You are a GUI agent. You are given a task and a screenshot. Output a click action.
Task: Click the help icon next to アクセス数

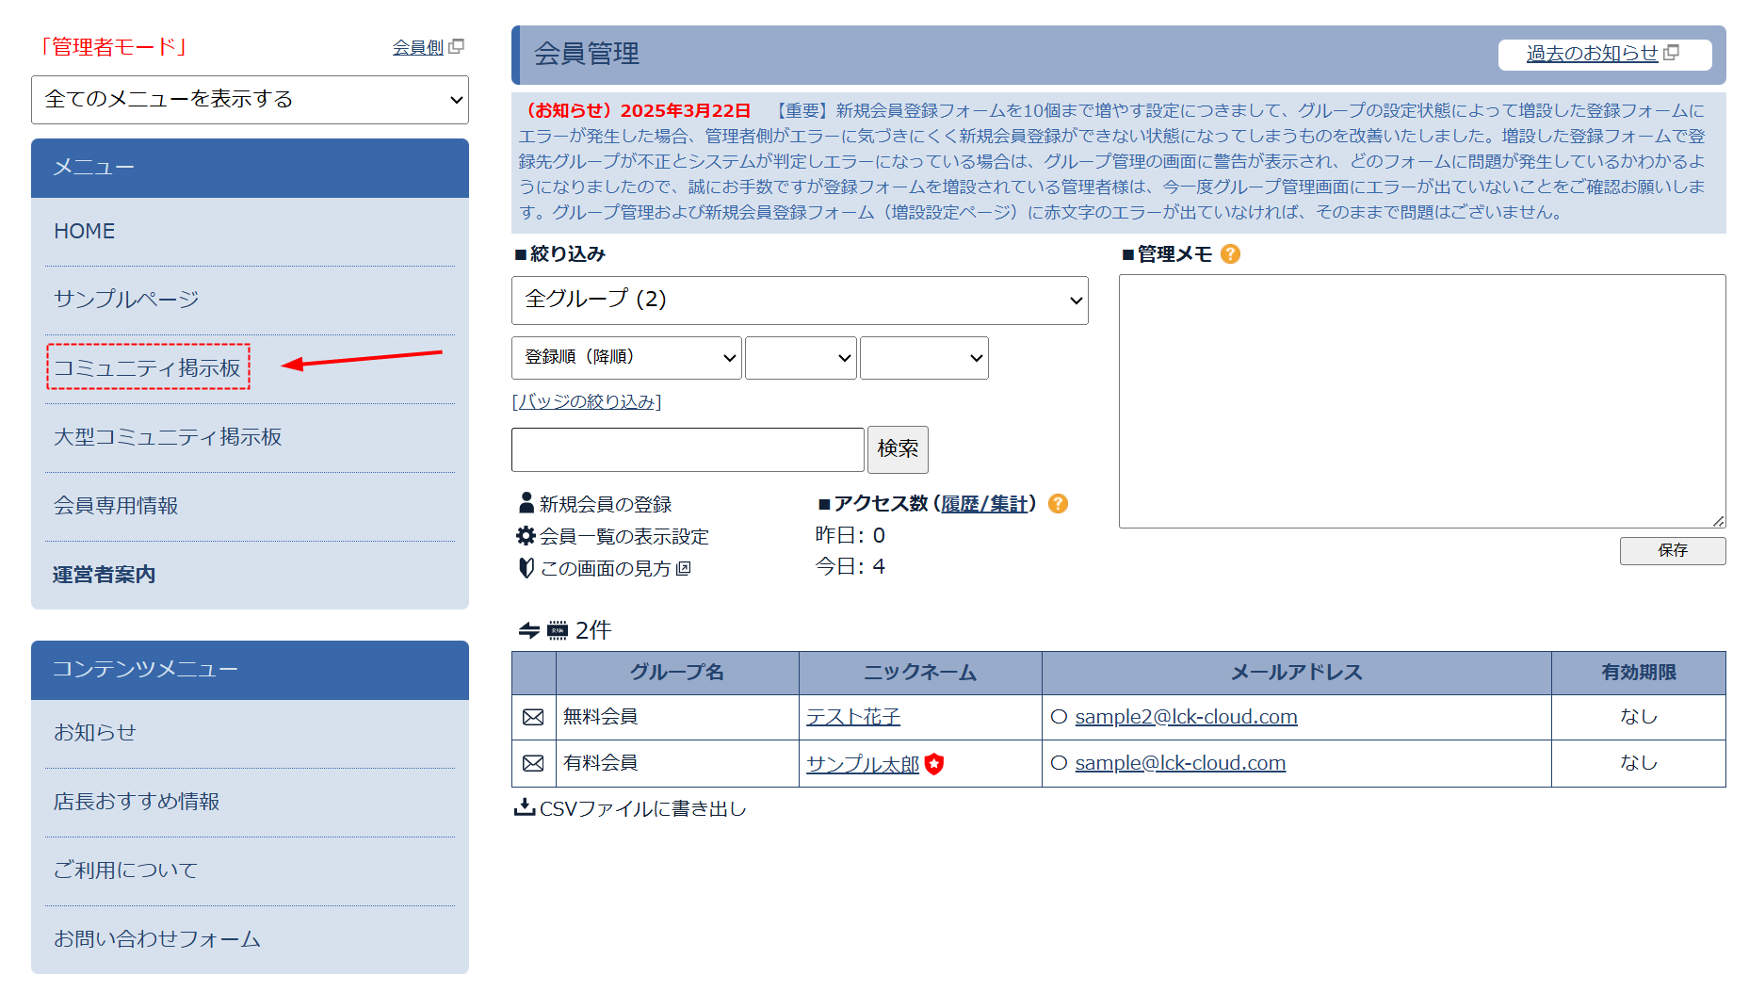pyautogui.click(x=1058, y=504)
